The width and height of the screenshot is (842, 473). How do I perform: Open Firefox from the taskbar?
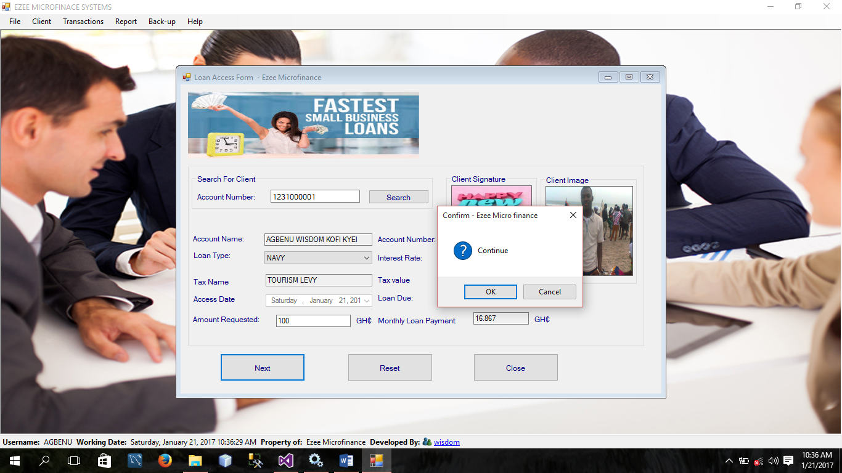(165, 461)
